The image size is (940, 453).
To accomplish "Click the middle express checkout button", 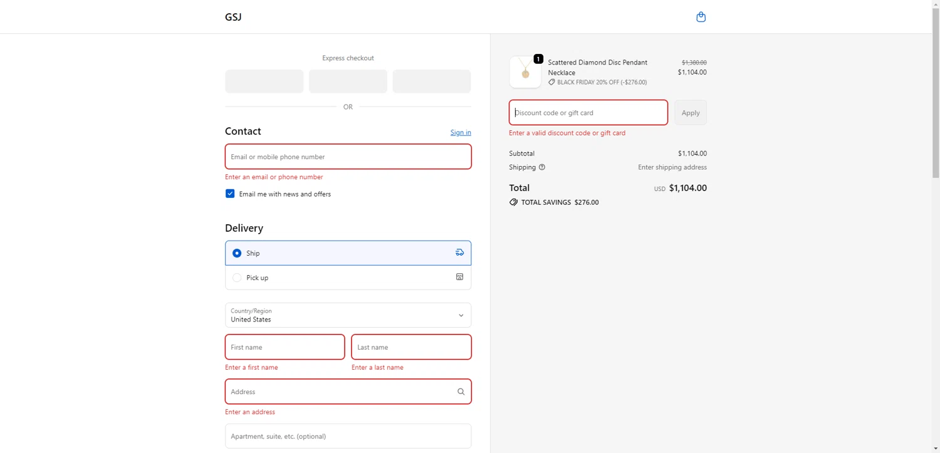I will point(348,81).
